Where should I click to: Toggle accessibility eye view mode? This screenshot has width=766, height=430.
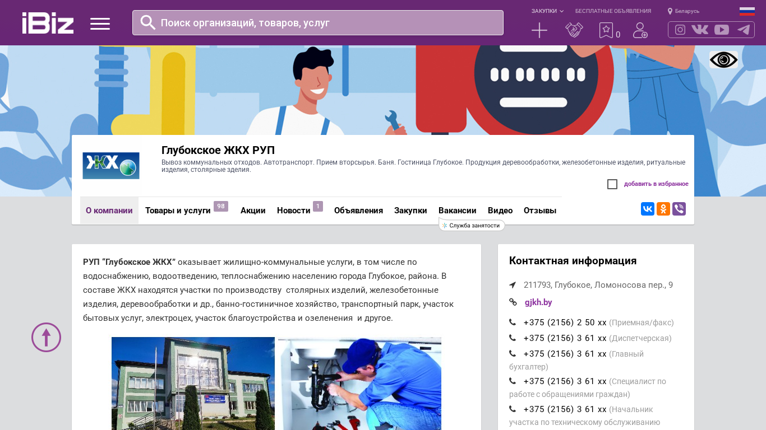[x=723, y=59]
